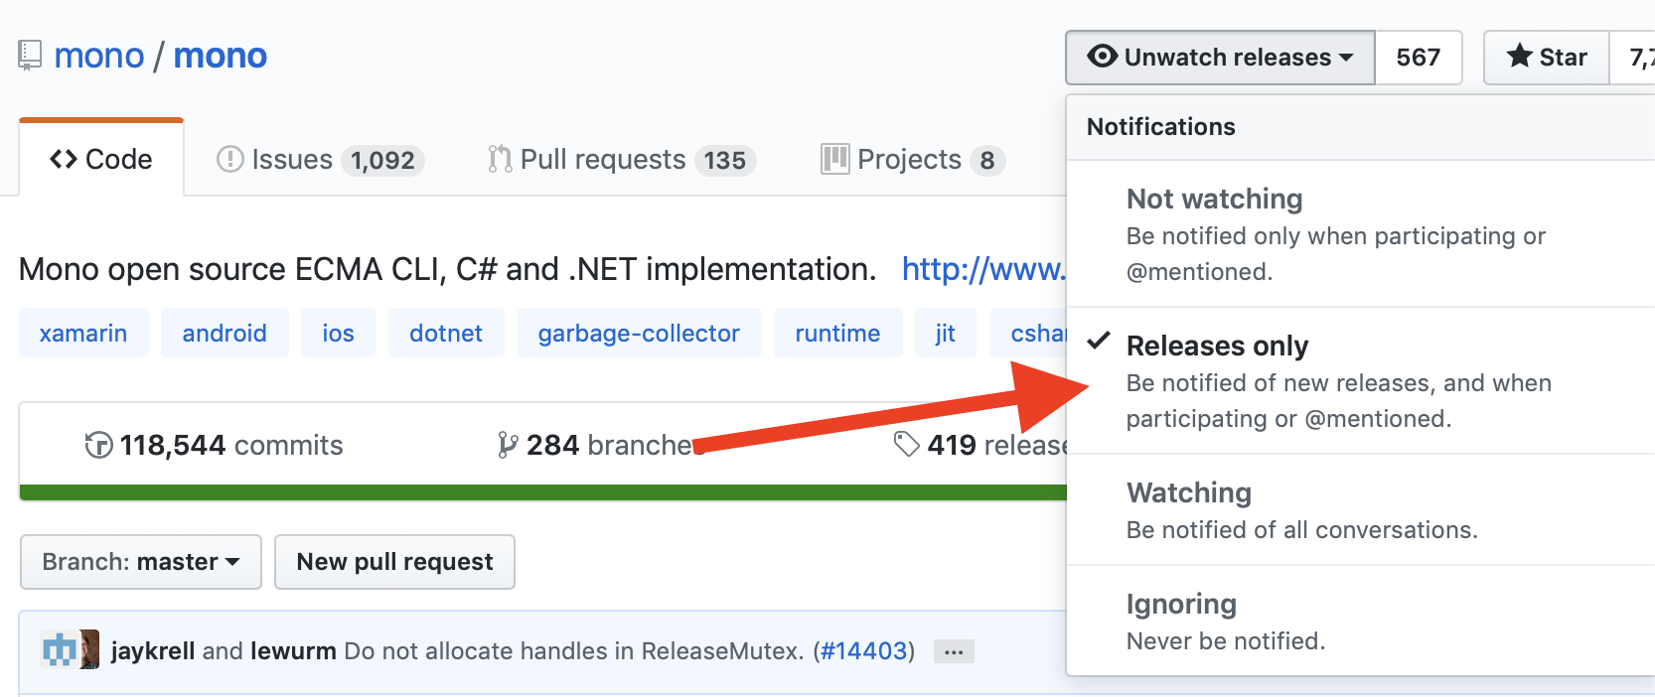This screenshot has width=1655, height=697.
Task: View the 118,544 commits history
Action: (214, 445)
